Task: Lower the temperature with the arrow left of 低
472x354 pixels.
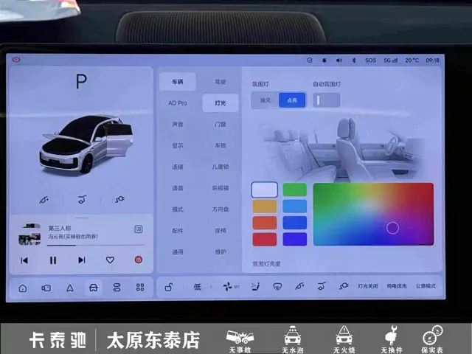Action: [x=184, y=287]
